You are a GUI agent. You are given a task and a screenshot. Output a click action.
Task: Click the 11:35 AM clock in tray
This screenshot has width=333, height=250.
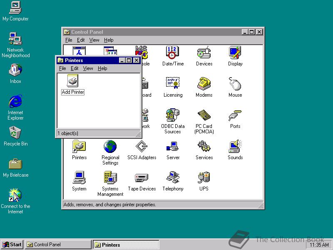click(x=319, y=245)
